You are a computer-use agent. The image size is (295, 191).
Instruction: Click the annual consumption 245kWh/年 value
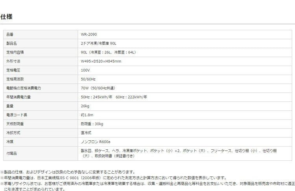pos(97,97)
